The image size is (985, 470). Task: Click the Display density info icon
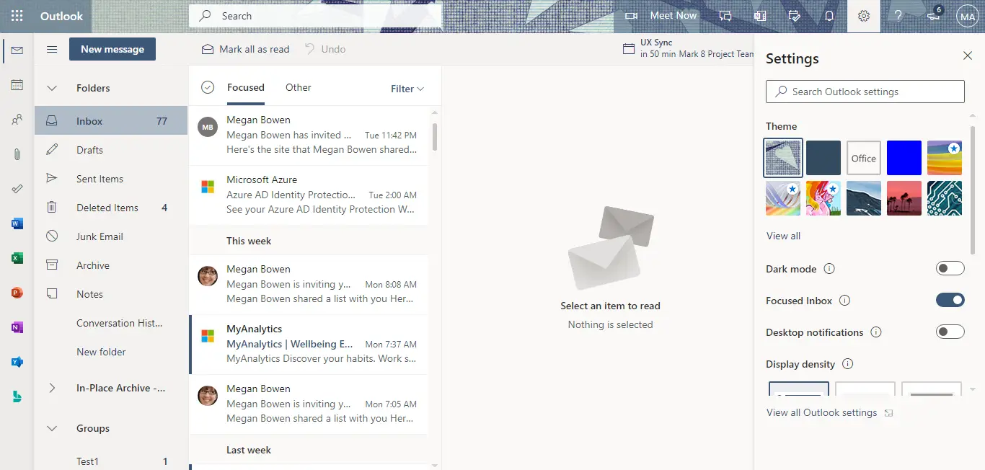coord(848,364)
